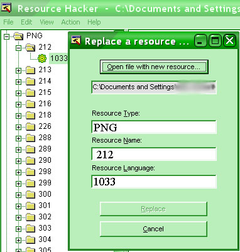Click the 302 folder icon
Viewport: 240px width, 252px height.
(x=31, y=217)
